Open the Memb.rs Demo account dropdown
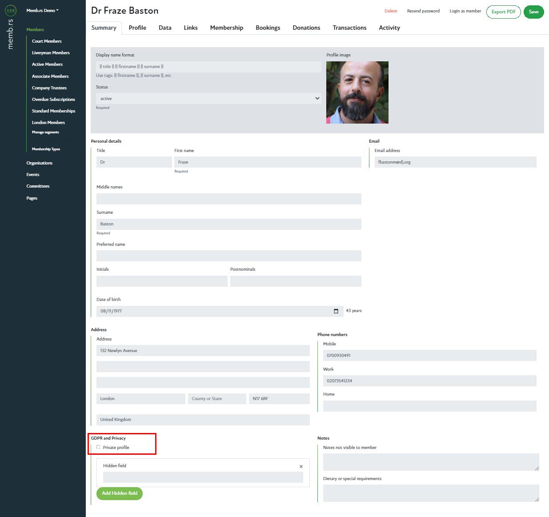 tap(42, 10)
